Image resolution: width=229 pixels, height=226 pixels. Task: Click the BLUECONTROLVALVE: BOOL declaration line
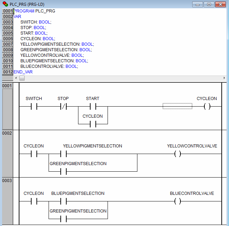point(49,66)
